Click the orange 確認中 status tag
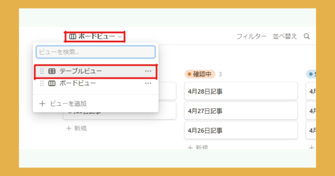The height and width of the screenshot is (176, 335). click(x=200, y=74)
